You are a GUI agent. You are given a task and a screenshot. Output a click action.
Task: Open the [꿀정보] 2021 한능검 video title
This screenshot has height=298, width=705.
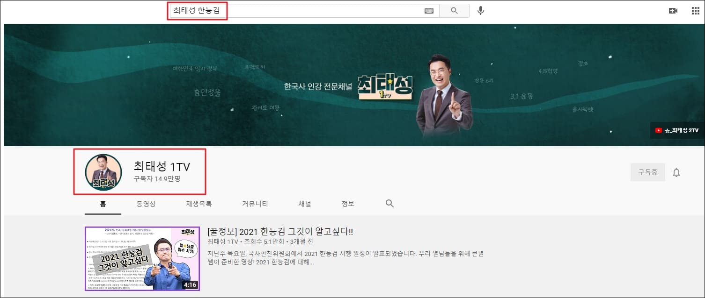[x=280, y=232]
